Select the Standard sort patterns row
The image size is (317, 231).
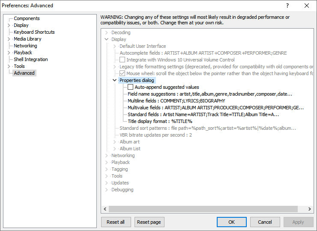point(208,128)
